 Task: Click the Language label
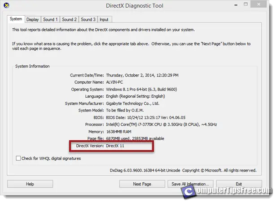pos(95,96)
